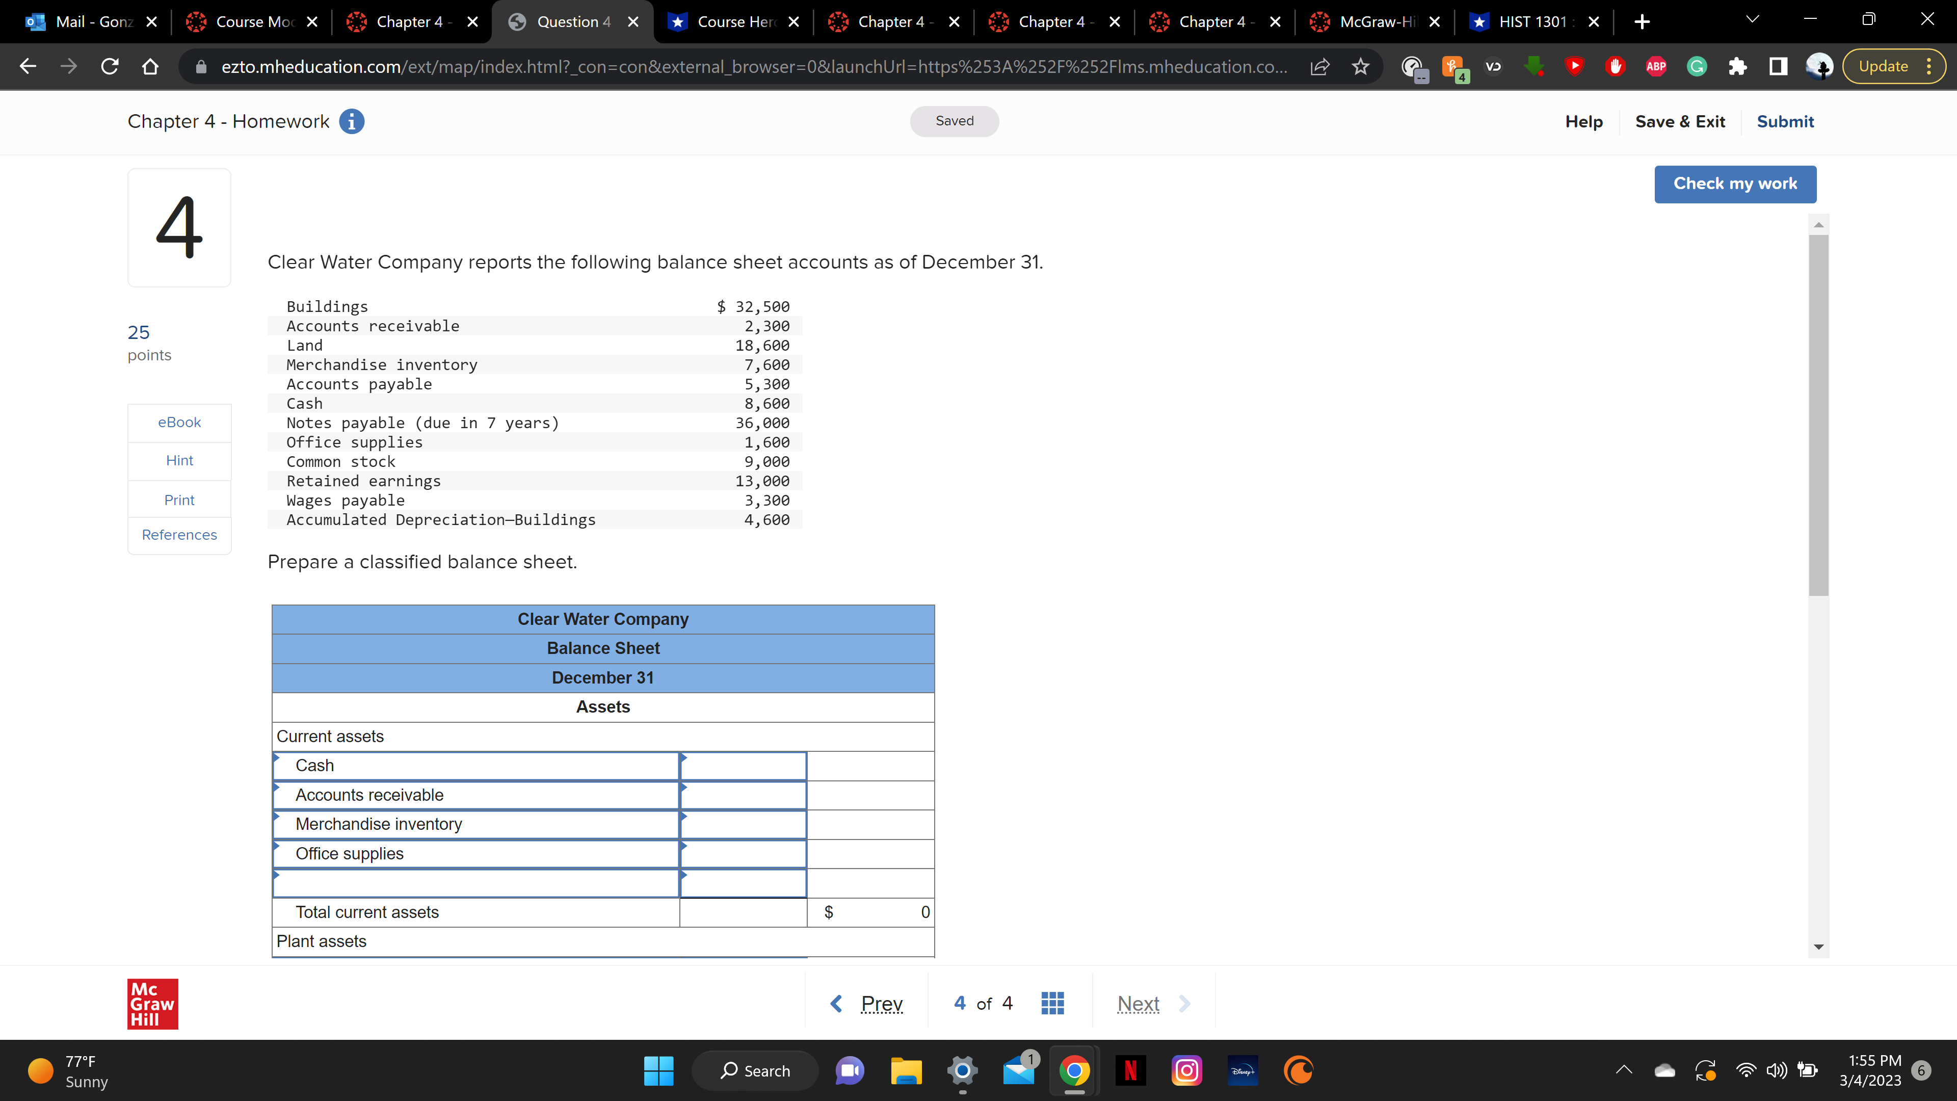Show hidden system tray icons
This screenshot has width=1957, height=1101.
click(1624, 1070)
